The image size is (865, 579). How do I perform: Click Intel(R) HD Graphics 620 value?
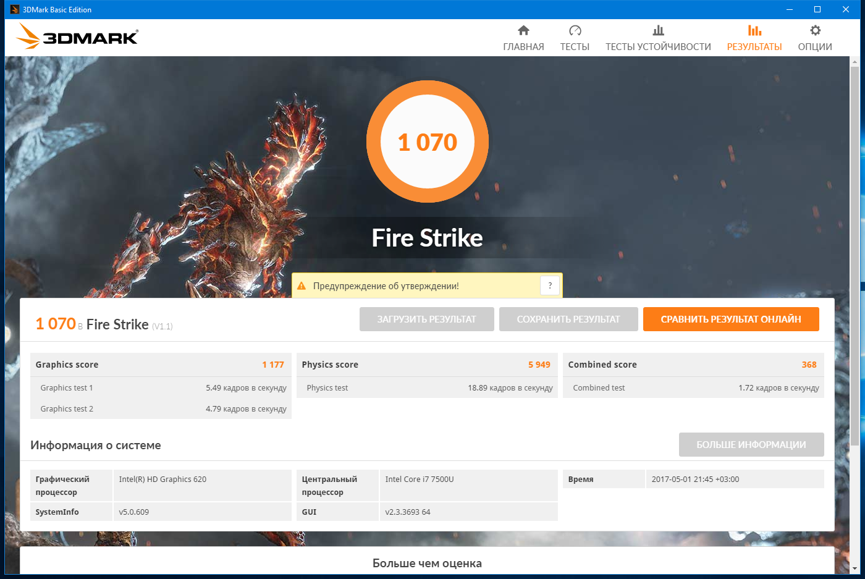click(x=162, y=480)
